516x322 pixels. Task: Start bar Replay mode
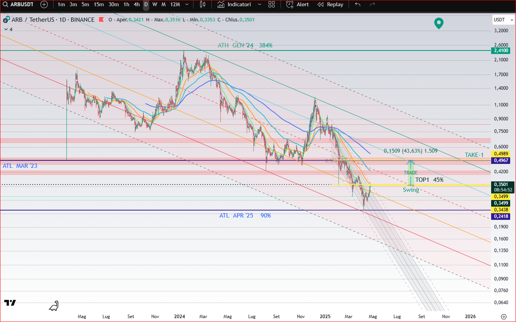[331, 5]
